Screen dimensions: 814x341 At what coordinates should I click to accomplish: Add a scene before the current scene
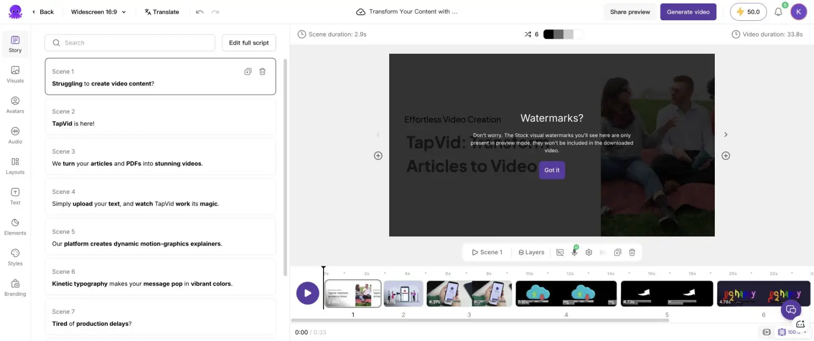pyautogui.click(x=378, y=156)
